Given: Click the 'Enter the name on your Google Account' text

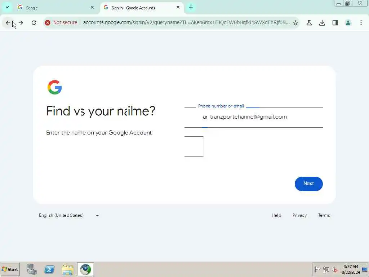Looking at the screenshot, I should tap(99, 133).
